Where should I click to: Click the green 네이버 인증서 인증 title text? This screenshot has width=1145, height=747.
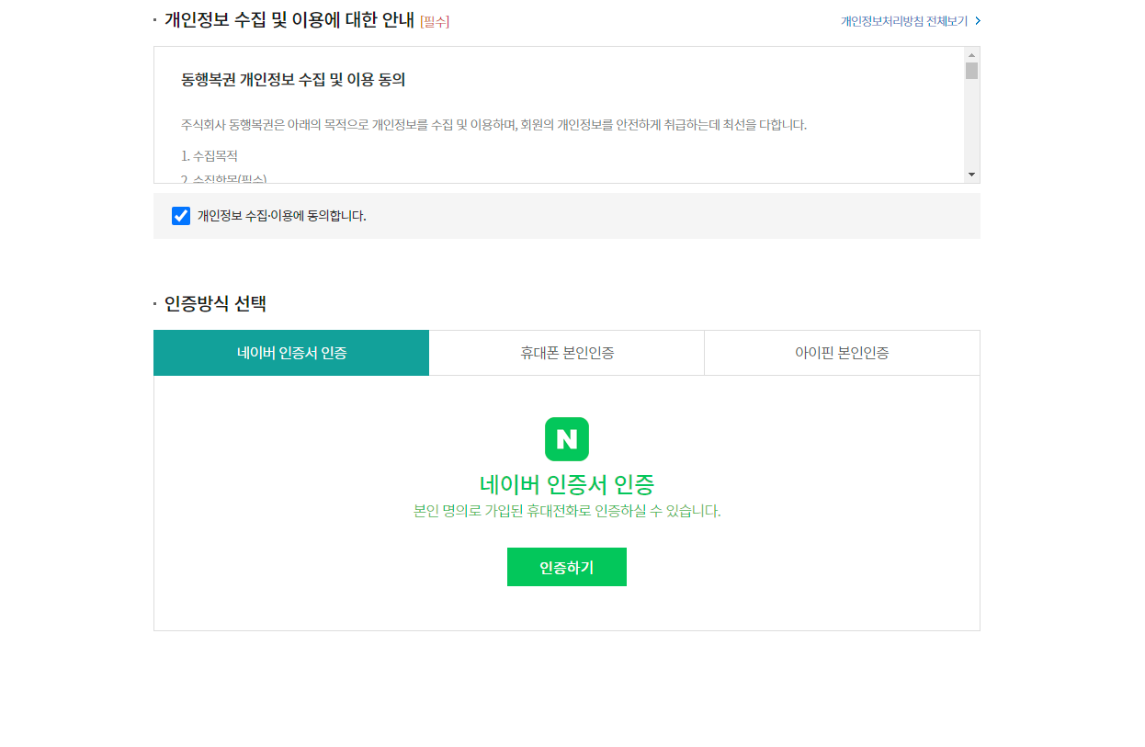(567, 484)
